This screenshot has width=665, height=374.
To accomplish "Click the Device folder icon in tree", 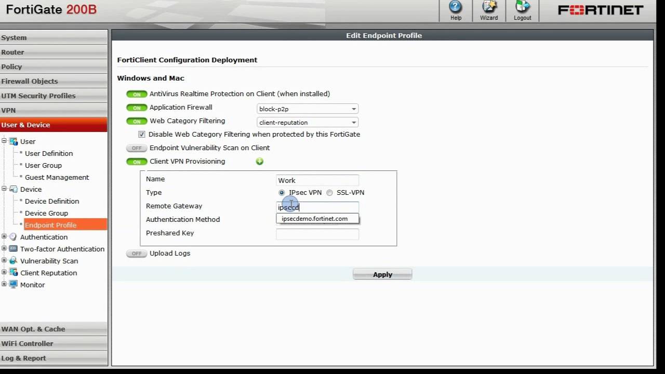I will click(x=14, y=189).
